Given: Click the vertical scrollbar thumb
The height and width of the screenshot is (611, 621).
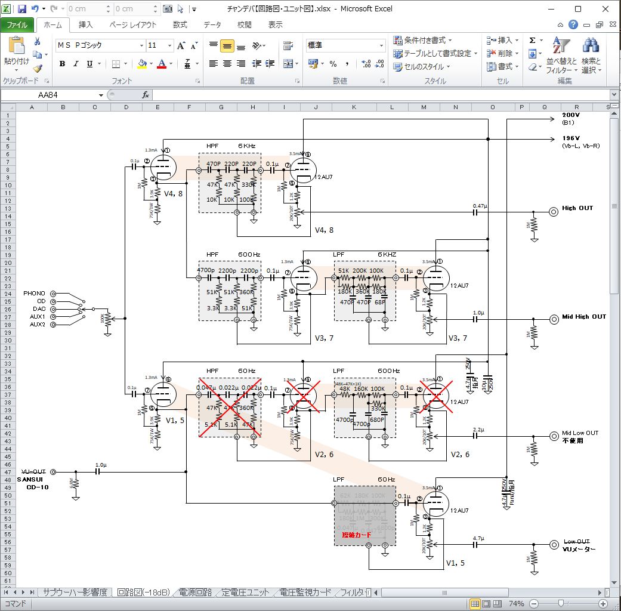Looking at the screenshot, I should pyautogui.click(x=614, y=206).
